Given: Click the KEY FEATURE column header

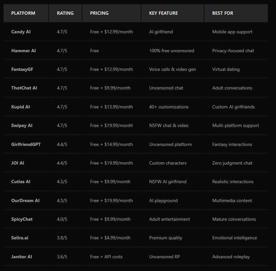Looking at the screenshot, I should pyautogui.click(x=164, y=13).
